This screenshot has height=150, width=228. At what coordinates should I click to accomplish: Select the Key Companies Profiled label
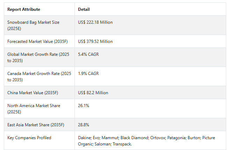point(29,138)
